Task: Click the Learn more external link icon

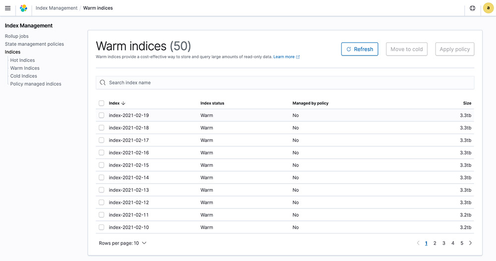Action: (298, 57)
